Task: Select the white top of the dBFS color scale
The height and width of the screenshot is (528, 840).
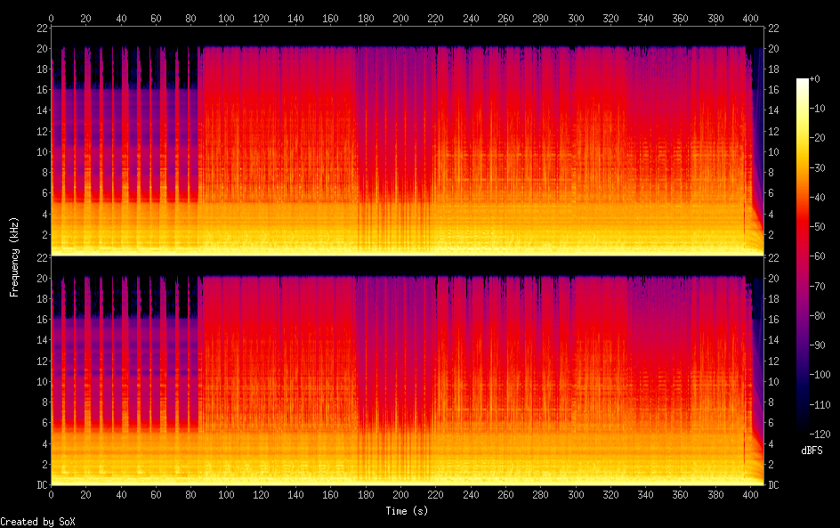Action: (x=803, y=83)
